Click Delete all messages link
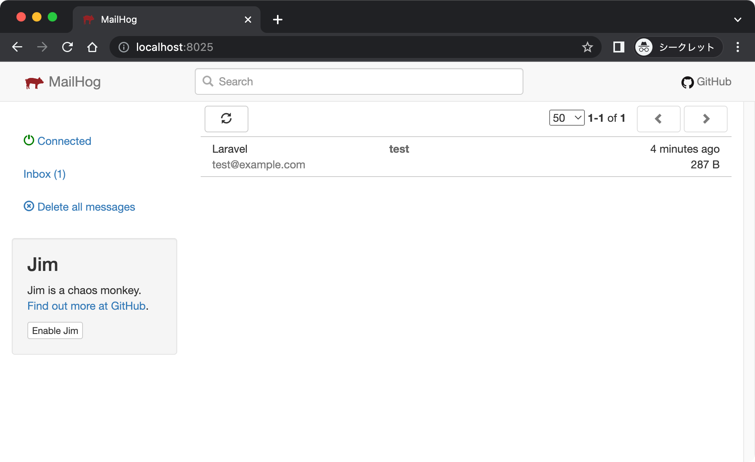 (86, 207)
